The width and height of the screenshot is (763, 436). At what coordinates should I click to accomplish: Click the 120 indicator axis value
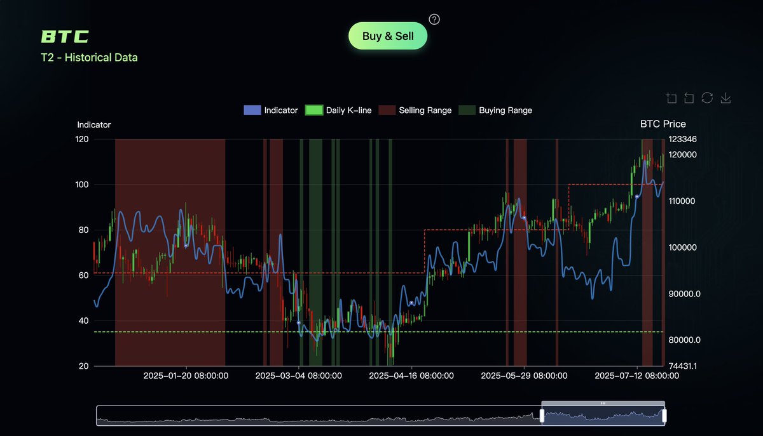[81, 139]
